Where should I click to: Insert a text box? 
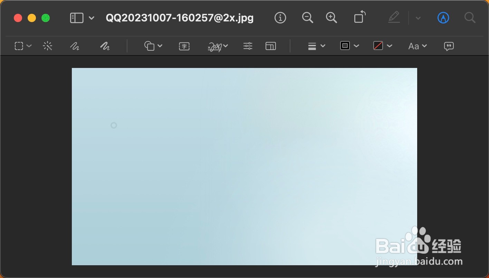[184, 46]
